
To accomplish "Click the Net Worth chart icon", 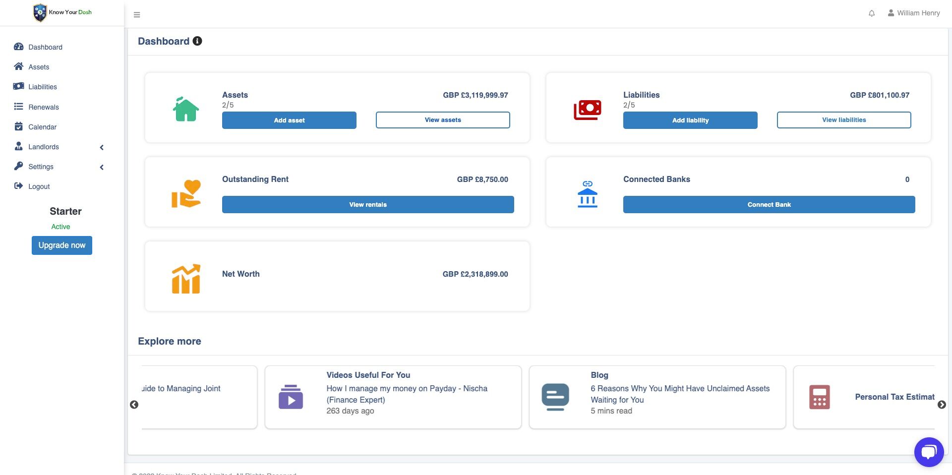I will 186,279.
